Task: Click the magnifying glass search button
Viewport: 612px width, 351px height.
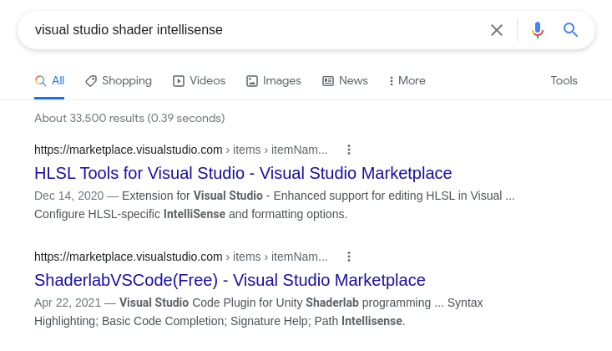Action: 571,30
